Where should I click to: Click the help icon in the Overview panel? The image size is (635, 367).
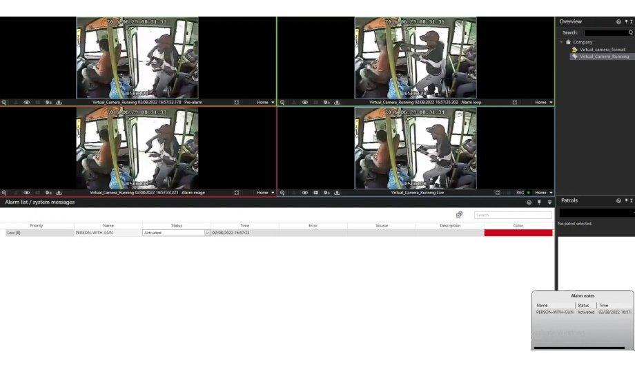618,22
